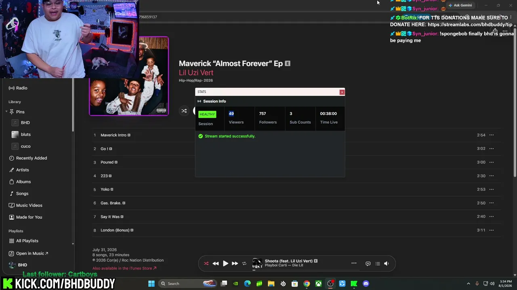
Task: Play track 8 London (Bonus)
Action: 297,230
